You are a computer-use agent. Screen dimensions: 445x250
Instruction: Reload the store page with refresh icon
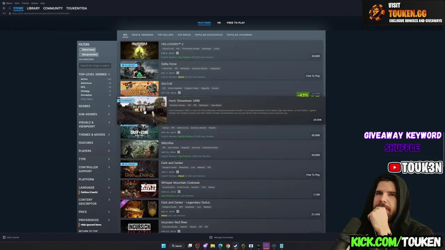(4, 13)
